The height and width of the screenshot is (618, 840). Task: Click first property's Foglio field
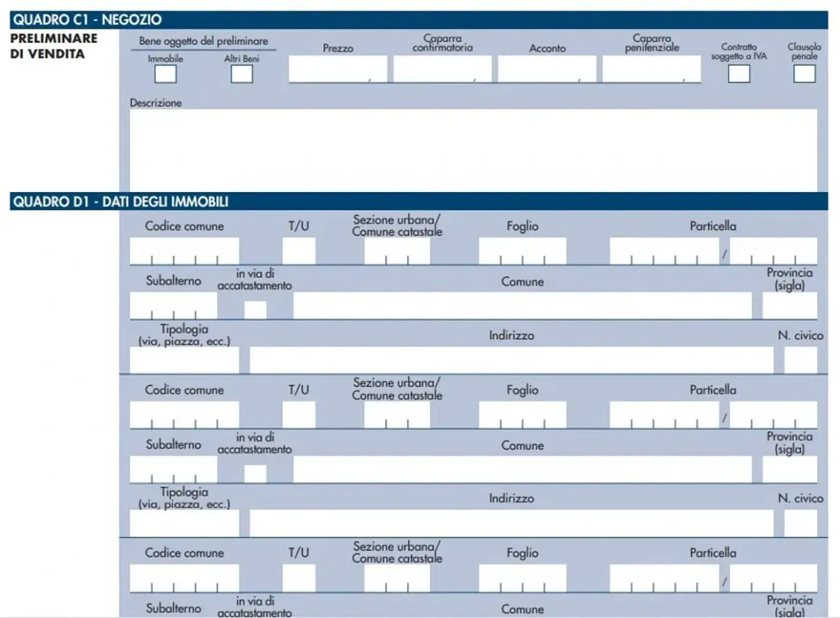[x=522, y=251]
